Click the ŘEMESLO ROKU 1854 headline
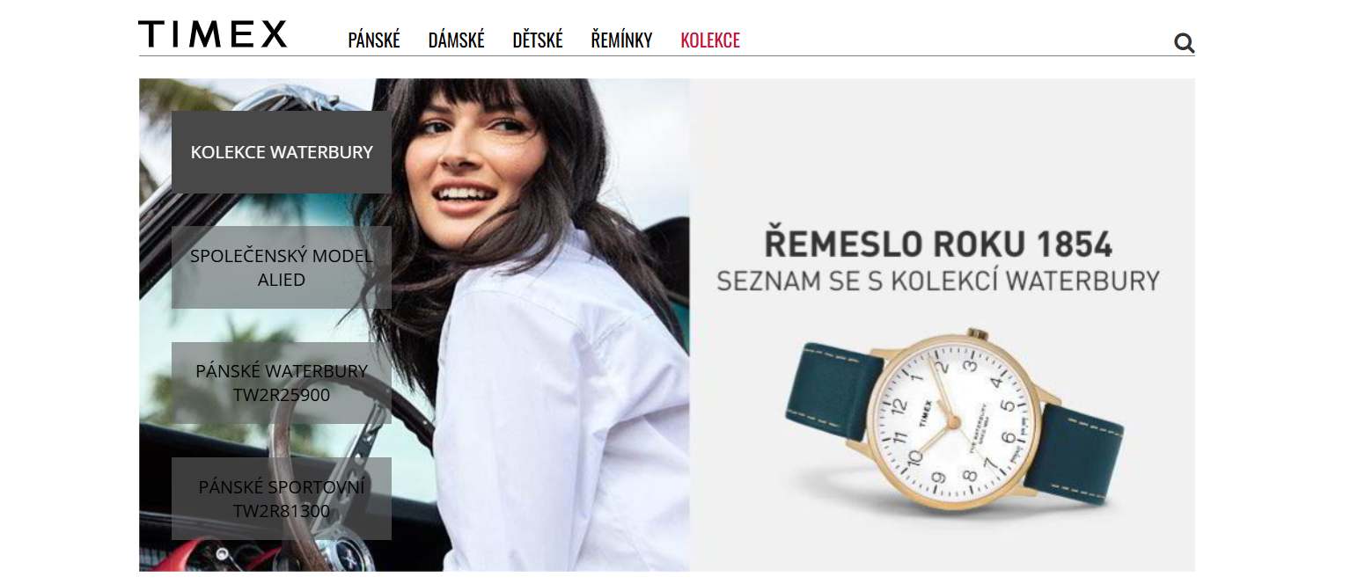This screenshot has height=584, width=1365. (938, 244)
